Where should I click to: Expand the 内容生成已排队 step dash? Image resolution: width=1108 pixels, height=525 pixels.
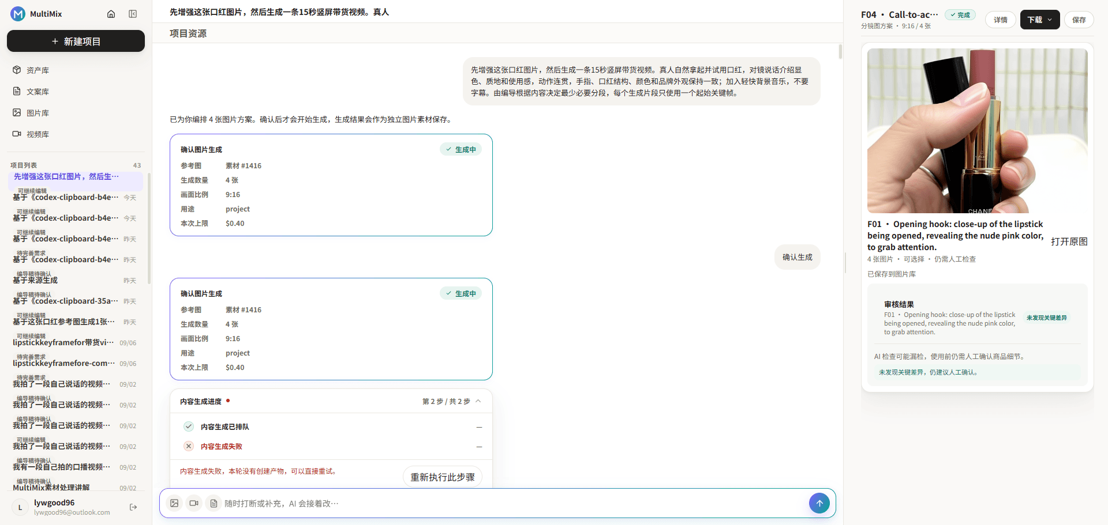click(479, 427)
